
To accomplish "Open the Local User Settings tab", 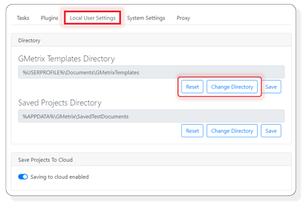I will tap(92, 18).
